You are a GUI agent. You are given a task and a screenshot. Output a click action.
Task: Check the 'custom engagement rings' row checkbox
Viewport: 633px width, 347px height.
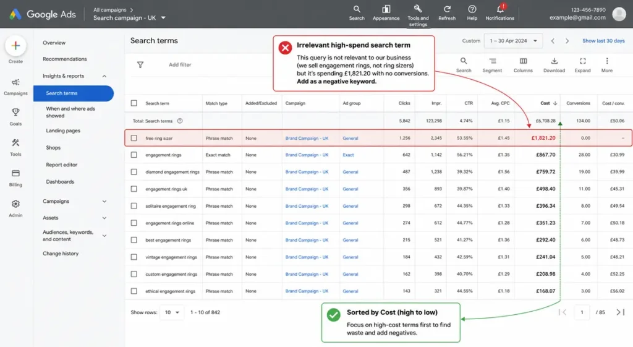click(134, 274)
